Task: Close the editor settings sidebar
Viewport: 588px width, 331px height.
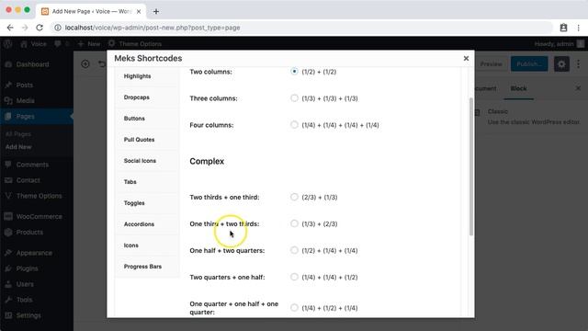Action: coord(578,88)
